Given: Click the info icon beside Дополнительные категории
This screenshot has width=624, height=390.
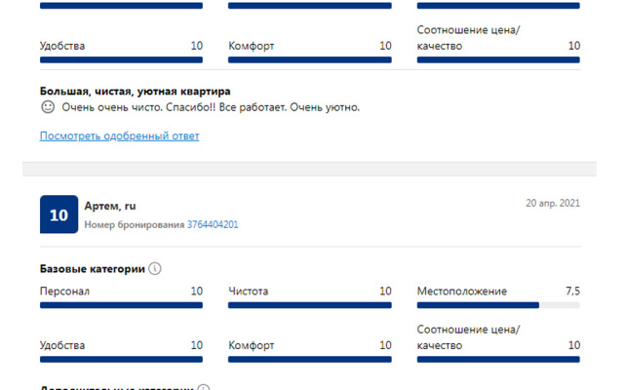Looking at the screenshot, I should pyautogui.click(x=204, y=388).
